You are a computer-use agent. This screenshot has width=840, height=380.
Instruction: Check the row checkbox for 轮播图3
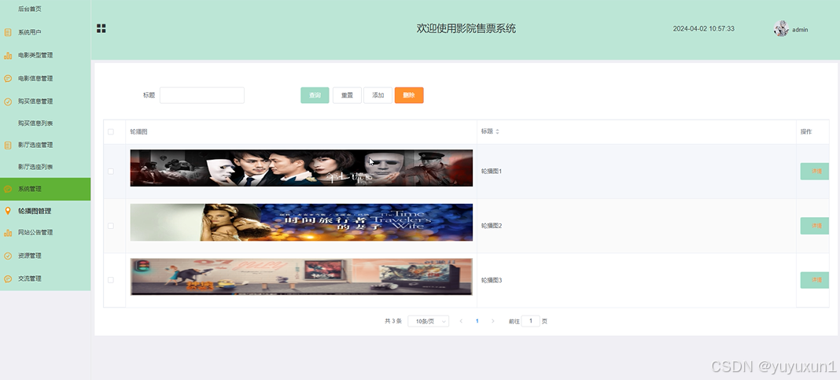click(x=111, y=280)
